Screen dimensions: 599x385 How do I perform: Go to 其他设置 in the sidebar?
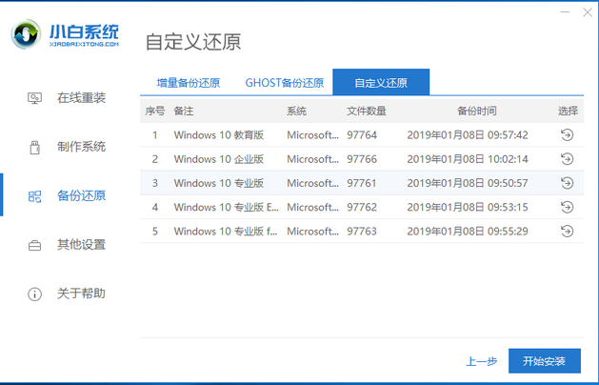tap(67, 245)
